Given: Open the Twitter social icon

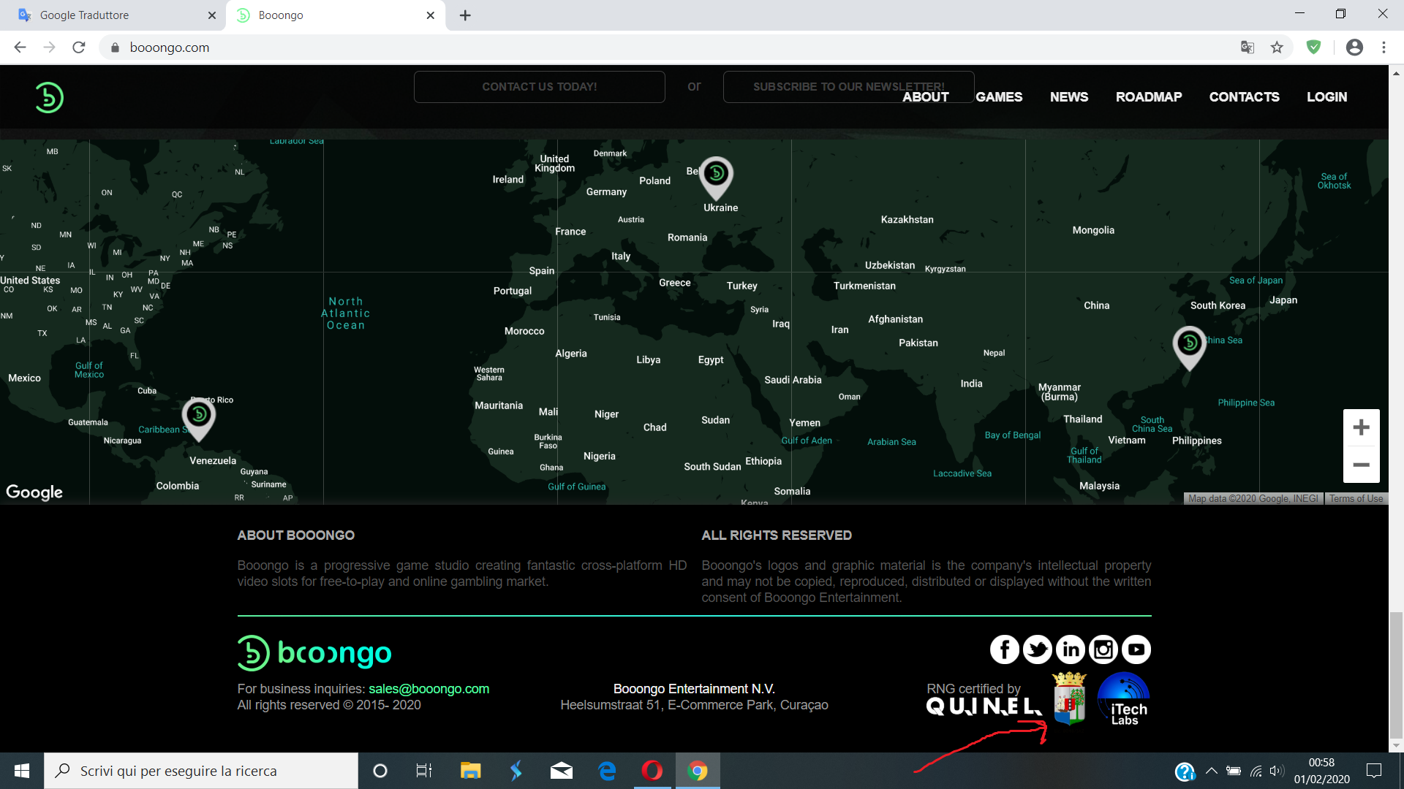Looking at the screenshot, I should pos(1038,649).
